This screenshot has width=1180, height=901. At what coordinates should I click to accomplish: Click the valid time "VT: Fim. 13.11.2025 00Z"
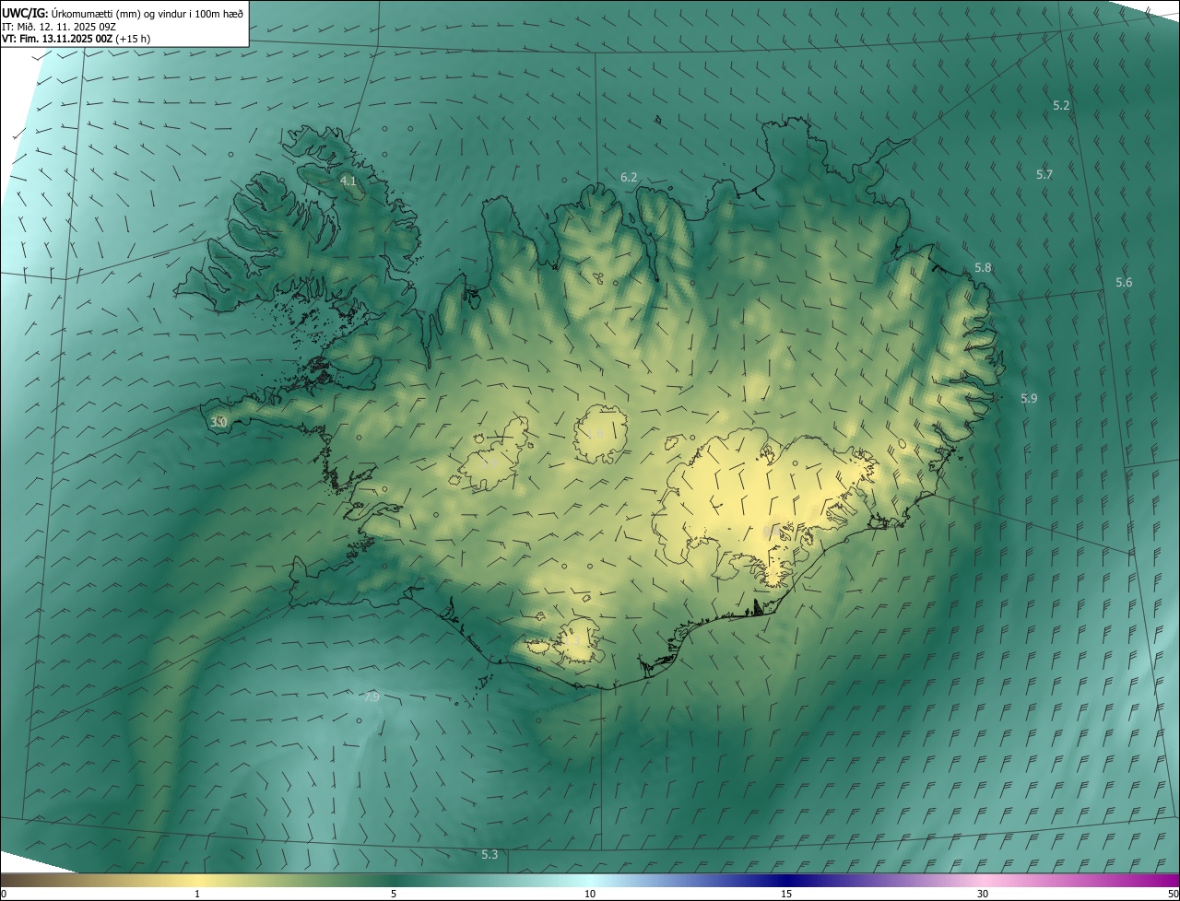click(57, 39)
